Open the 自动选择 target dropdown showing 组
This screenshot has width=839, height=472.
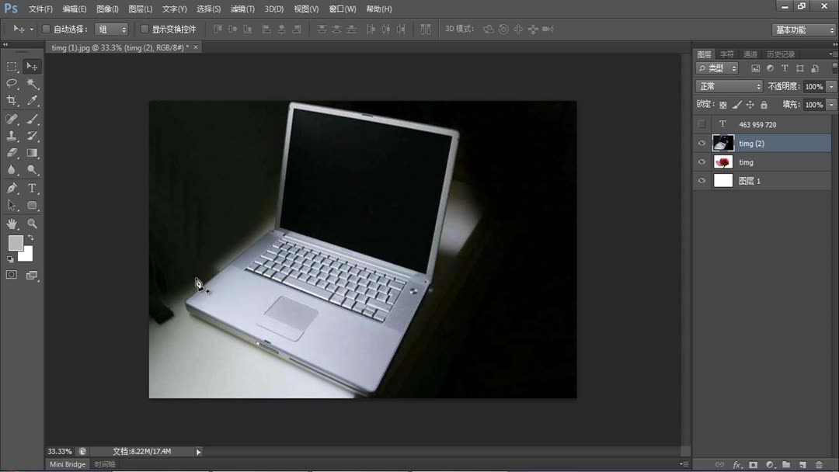click(x=111, y=29)
